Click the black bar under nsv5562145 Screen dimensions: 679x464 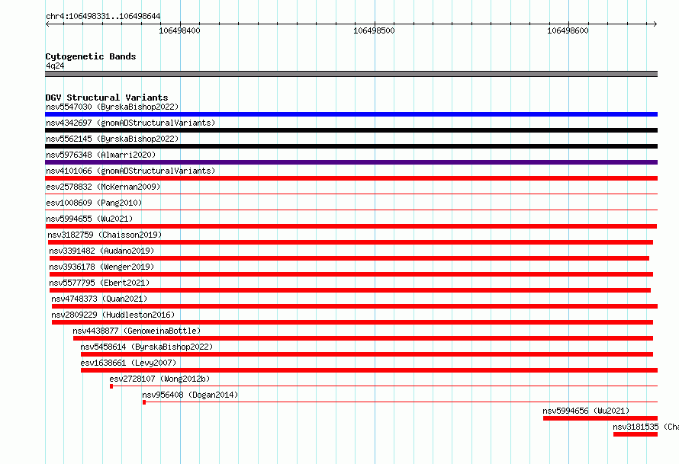(351, 146)
